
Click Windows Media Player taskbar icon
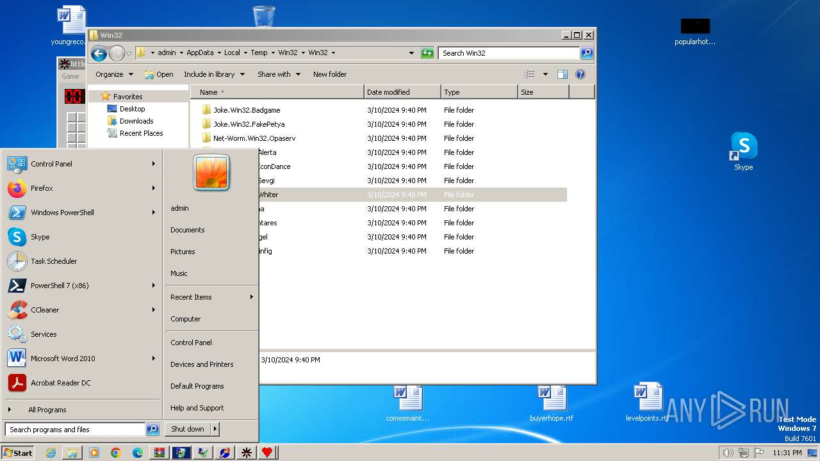pos(94,453)
